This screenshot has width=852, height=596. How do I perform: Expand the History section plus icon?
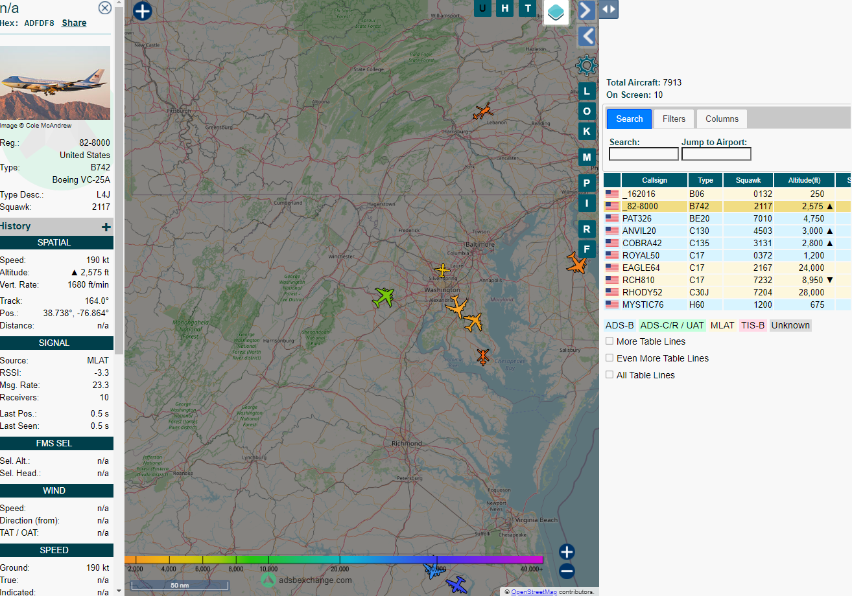tap(106, 227)
